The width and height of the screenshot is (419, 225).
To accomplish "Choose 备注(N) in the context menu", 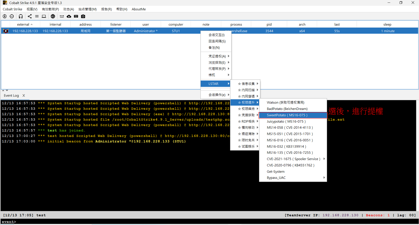I will [216, 47].
